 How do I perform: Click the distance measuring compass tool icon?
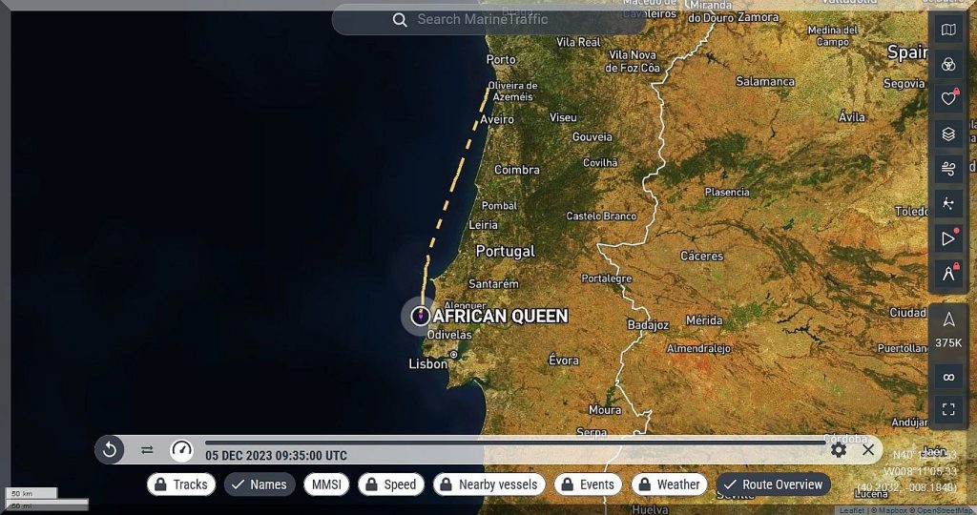pyautogui.click(x=947, y=273)
